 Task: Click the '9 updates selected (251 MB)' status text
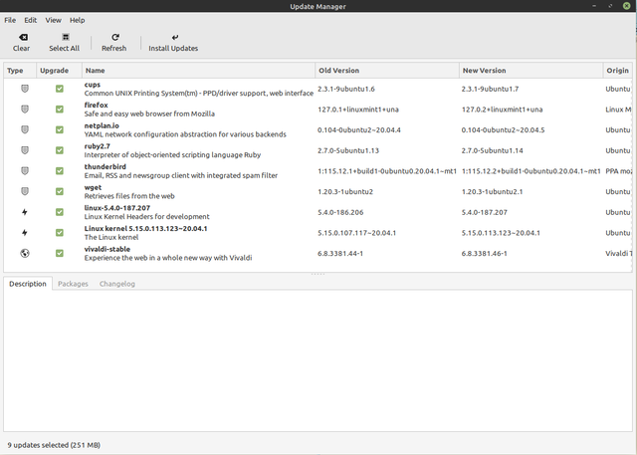pyautogui.click(x=54, y=445)
